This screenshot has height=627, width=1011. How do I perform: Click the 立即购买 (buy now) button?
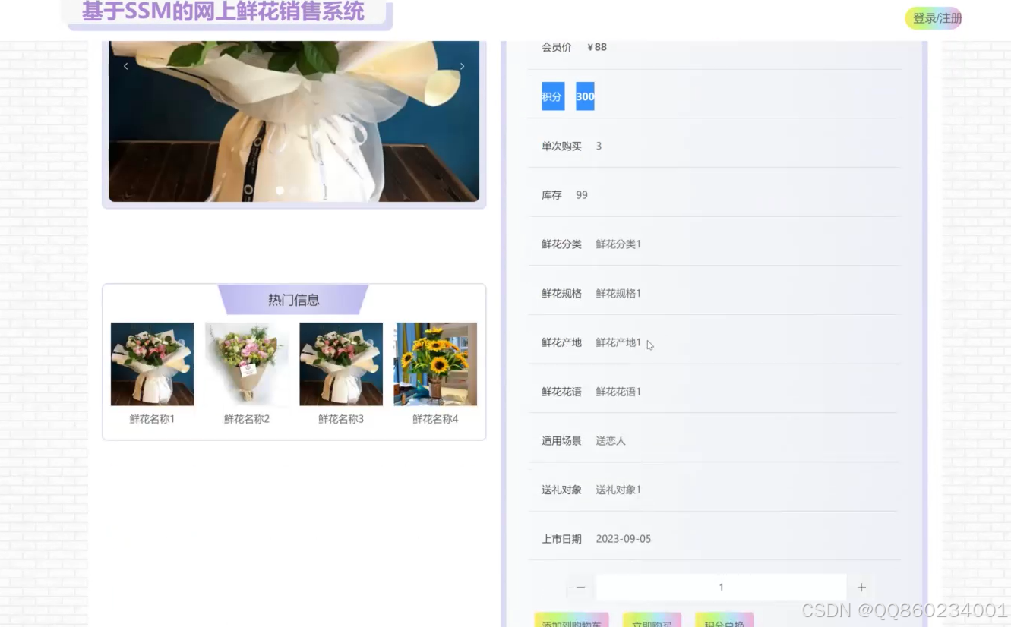click(x=652, y=622)
